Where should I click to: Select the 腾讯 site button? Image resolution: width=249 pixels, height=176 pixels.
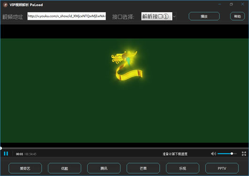click(x=104, y=168)
